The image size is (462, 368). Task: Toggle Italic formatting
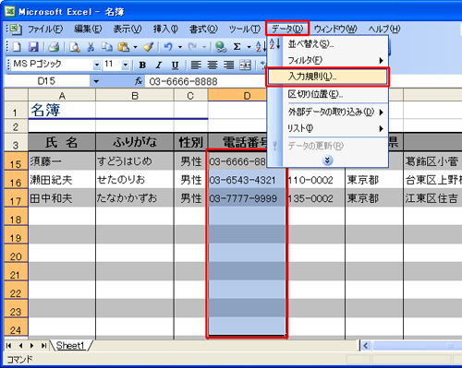click(159, 65)
